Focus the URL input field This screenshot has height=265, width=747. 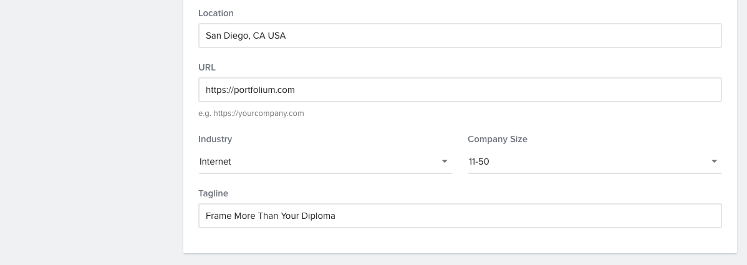point(460,90)
